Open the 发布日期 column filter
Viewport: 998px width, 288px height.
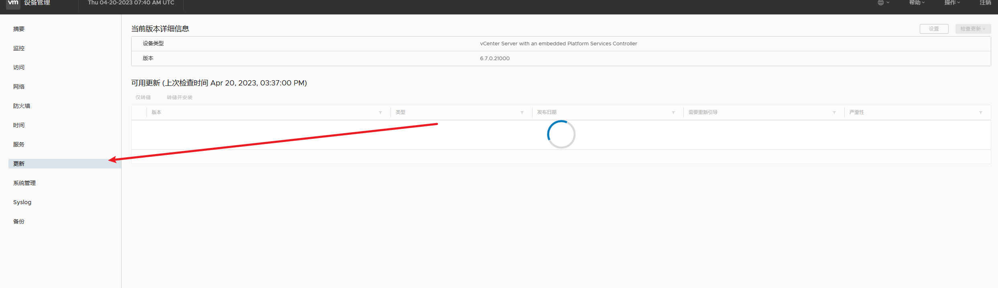point(673,113)
